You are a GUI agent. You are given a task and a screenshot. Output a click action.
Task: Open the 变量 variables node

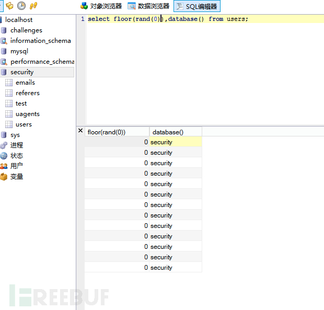17,177
